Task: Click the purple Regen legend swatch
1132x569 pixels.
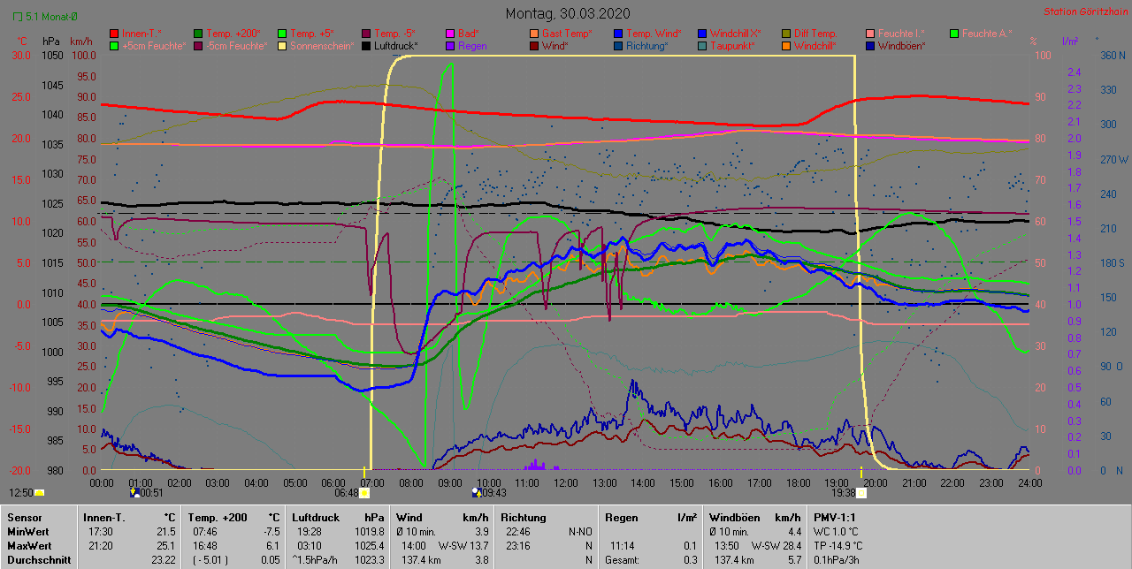Action: tap(451, 46)
